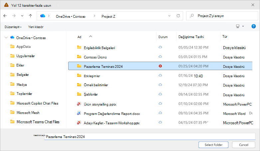The width and height of the screenshot is (260, 151).
Task: Open address bar history dropdown
Action: point(169,16)
